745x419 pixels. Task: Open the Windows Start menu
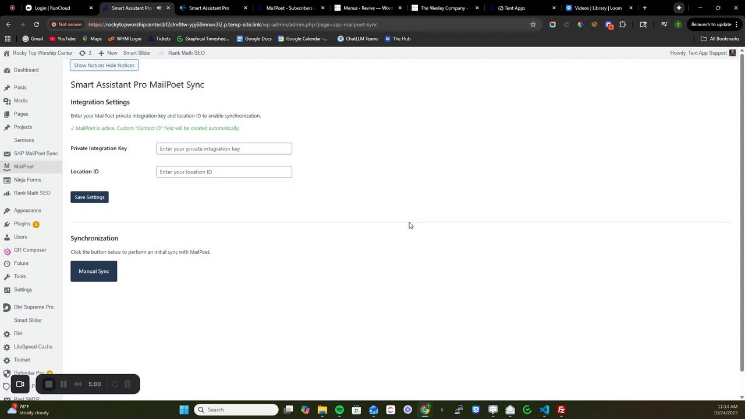184,410
